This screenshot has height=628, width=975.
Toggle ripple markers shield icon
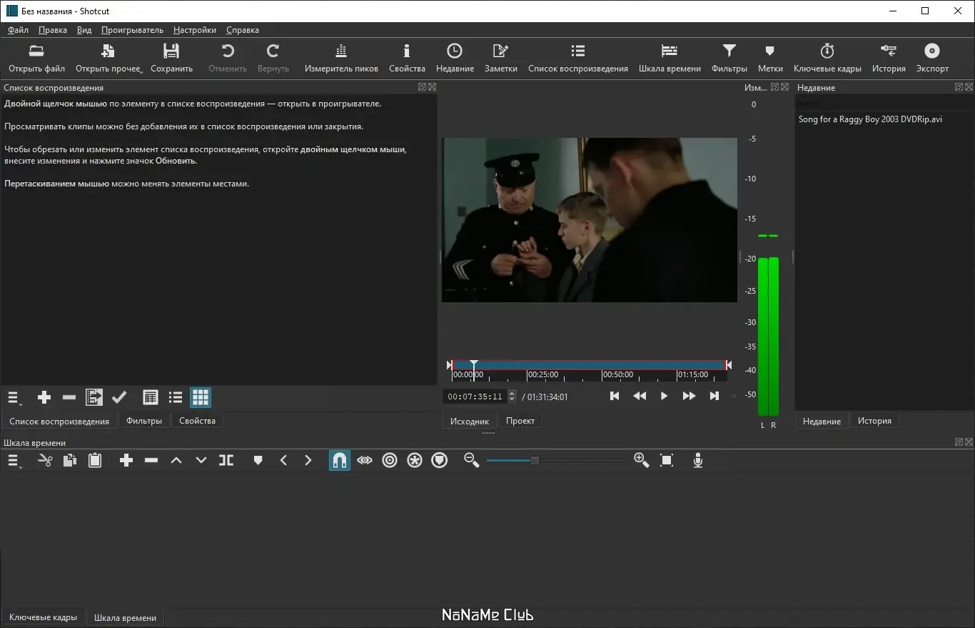click(440, 461)
